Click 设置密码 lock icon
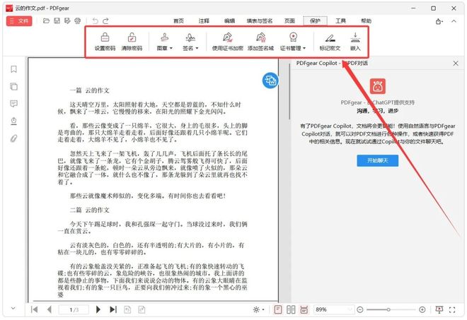Image resolution: width=467 pixels, height=320 pixels. point(105,42)
